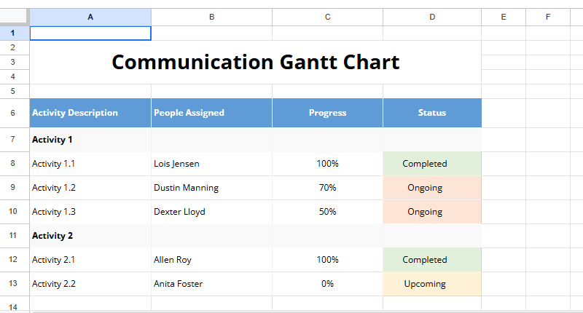Screen dimensions: 583x313
Task: Select the Lois Jensen cell
Action: point(176,164)
